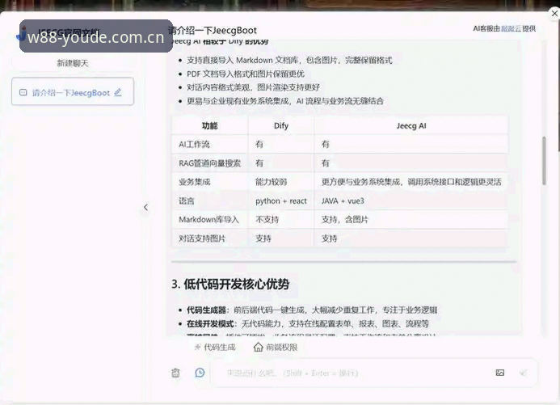
Task: Click the 能力较弱 table cell
Action: 281,182
